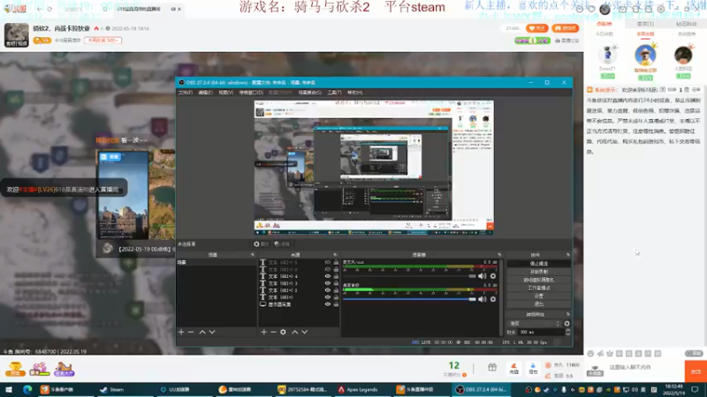Move scene down with the down arrow in Scenes panel
Viewport: 707px width, 397px height.
click(x=212, y=333)
